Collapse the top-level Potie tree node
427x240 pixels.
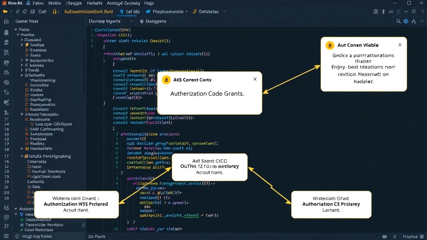[x=15, y=30]
